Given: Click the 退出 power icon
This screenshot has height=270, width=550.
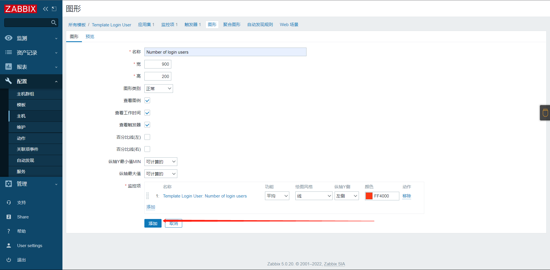Looking at the screenshot, I should tap(9, 260).
